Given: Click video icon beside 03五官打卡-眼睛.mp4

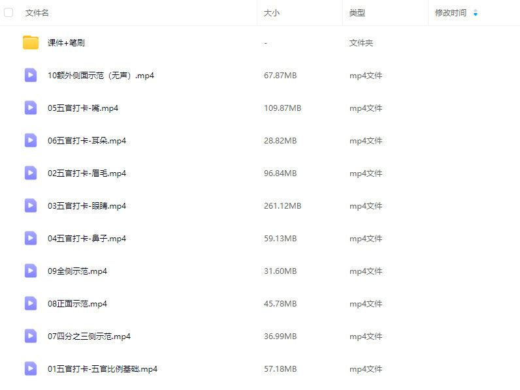Looking at the screenshot, I should click(31, 206).
